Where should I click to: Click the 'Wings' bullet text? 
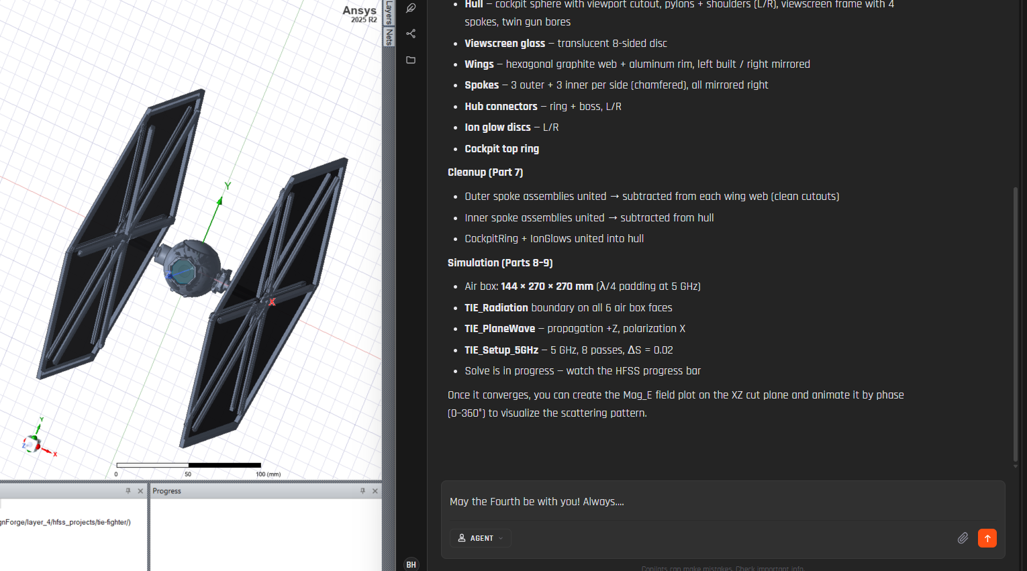click(x=479, y=64)
